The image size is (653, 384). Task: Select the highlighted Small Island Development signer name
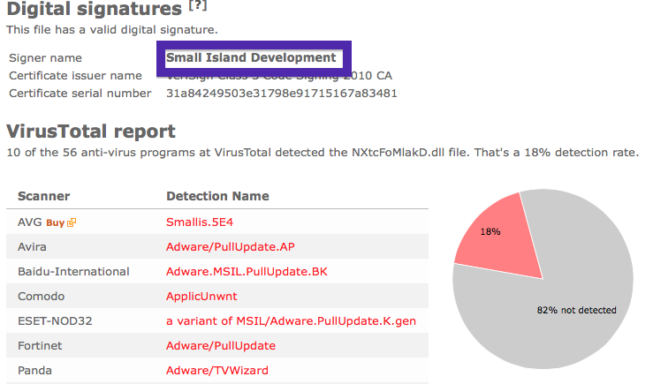click(251, 57)
